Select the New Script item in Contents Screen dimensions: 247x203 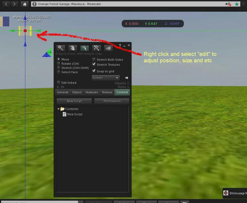(x=75, y=114)
